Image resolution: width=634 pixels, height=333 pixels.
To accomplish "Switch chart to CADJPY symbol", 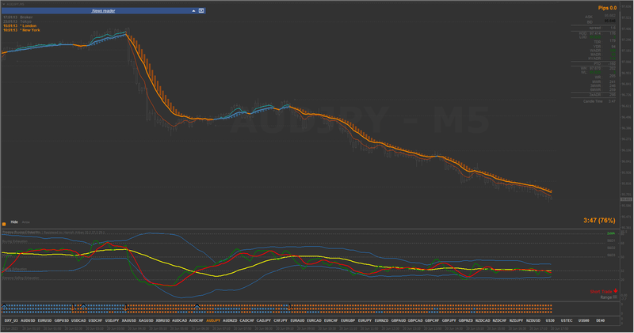I will [264, 320].
